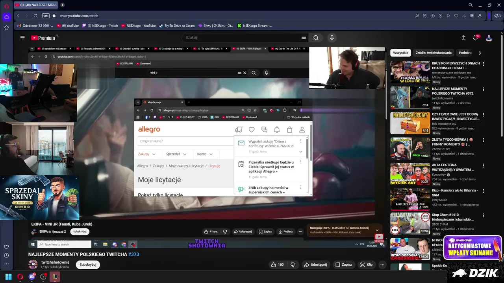Open YouTube notifications bell

click(475, 38)
